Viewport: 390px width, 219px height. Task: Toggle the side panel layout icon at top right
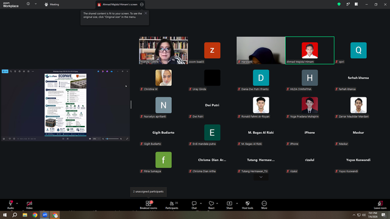pos(356,4)
